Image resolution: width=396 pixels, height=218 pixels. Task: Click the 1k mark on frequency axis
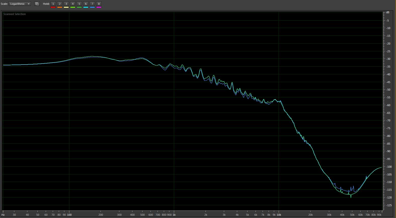click(x=174, y=215)
